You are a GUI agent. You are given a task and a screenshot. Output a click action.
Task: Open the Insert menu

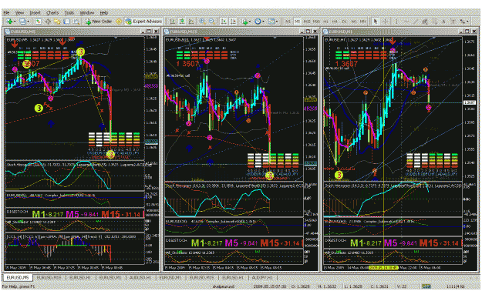(35, 13)
